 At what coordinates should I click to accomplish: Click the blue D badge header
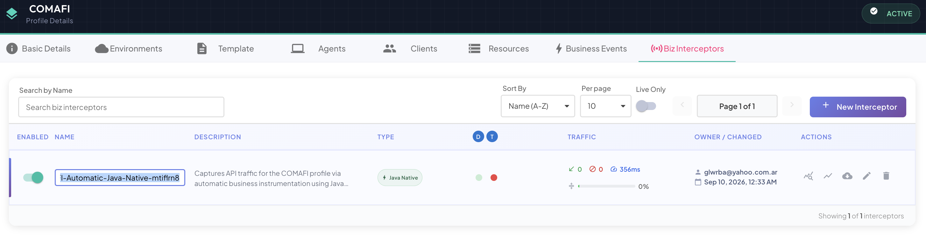click(x=478, y=137)
